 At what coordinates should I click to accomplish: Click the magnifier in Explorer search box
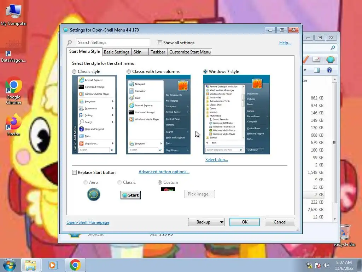coord(333,47)
